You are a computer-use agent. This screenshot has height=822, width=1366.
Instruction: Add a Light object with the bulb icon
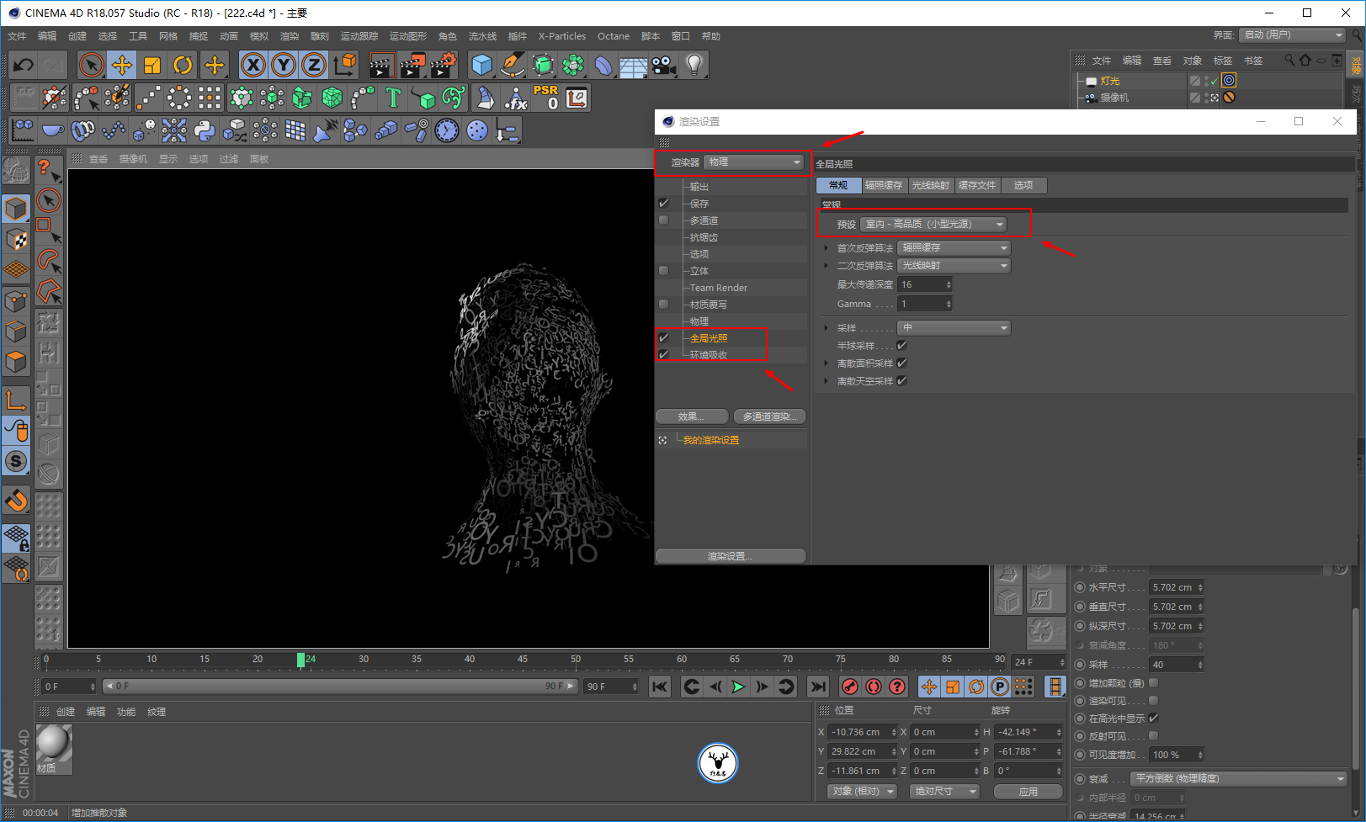point(694,65)
